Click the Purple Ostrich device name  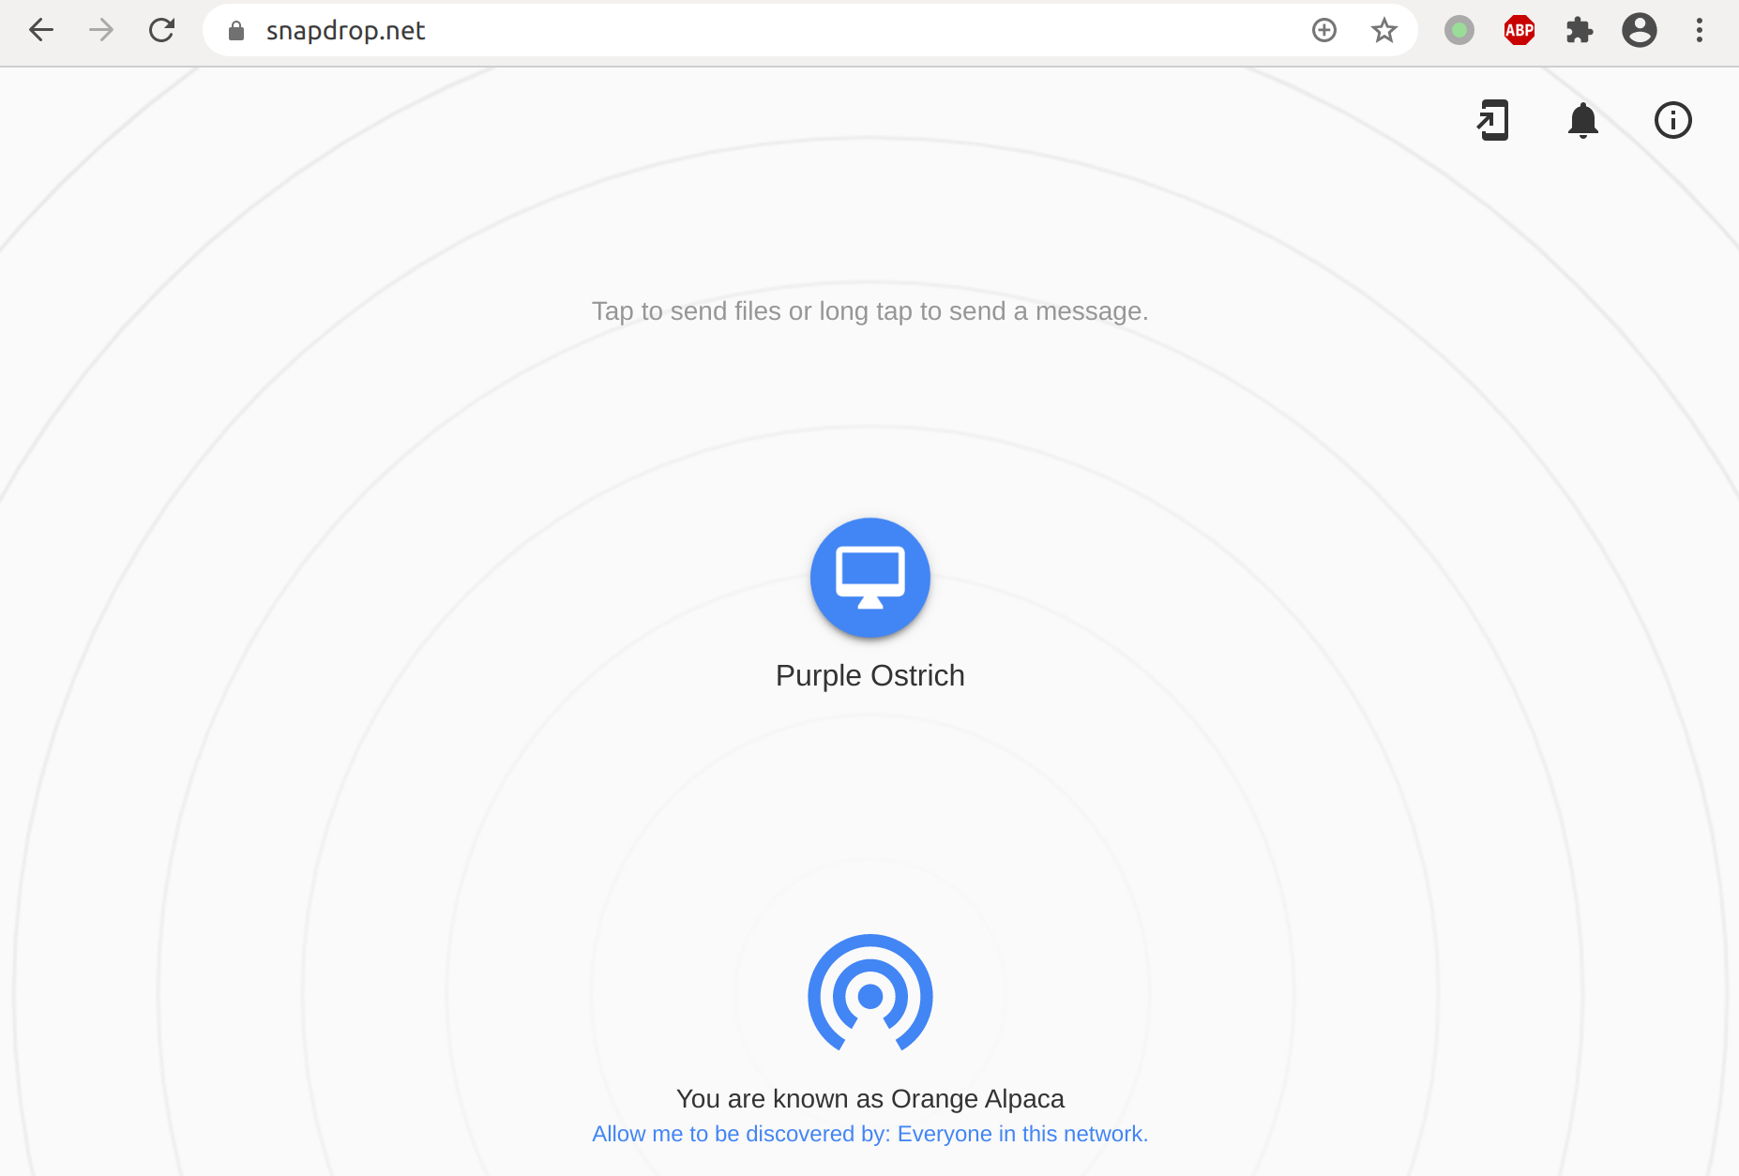(x=869, y=675)
